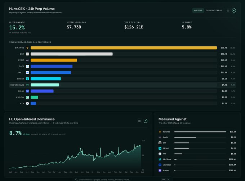Focus the Search hl.eco input field

[122, 179]
